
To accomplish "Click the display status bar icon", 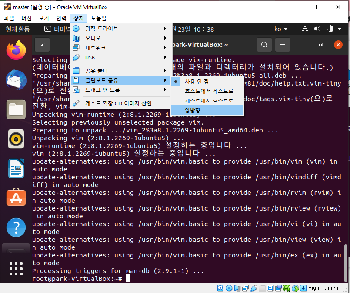I will coord(270,288).
